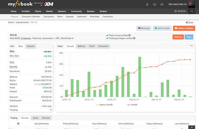Image resolution: width=199 pixels, height=129 pixels.
Task: Toggle the Growth legend series
Action: pos(132,105)
